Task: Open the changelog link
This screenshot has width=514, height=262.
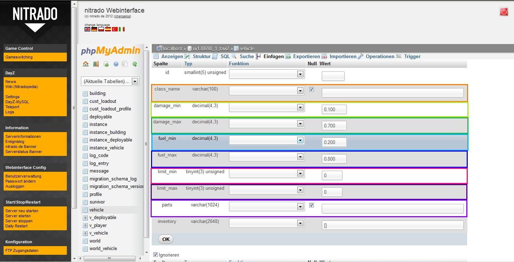Action: (122, 16)
